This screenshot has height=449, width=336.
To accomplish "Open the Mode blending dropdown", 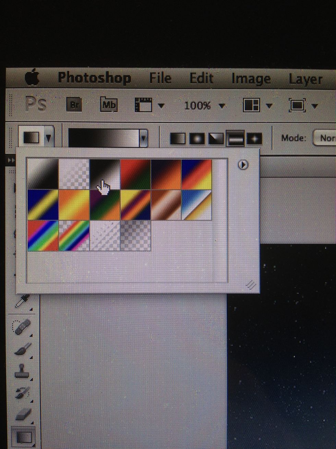I will [325, 138].
